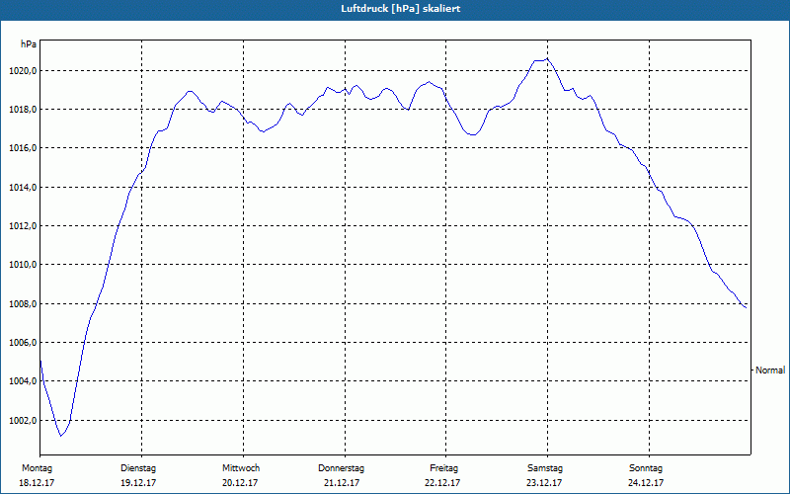Click the date 21.12.17
Image resolution: width=790 pixels, height=494 pixels.
point(342,483)
